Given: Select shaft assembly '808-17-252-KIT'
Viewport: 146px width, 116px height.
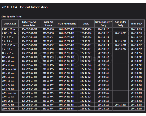Looking at the screenshot, I should (x=67, y=41).
